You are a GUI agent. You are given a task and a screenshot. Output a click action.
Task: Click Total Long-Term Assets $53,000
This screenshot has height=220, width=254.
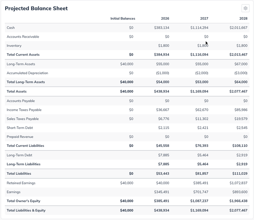click(x=202, y=82)
